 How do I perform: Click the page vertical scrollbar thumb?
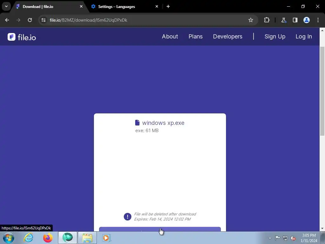pos(322,91)
